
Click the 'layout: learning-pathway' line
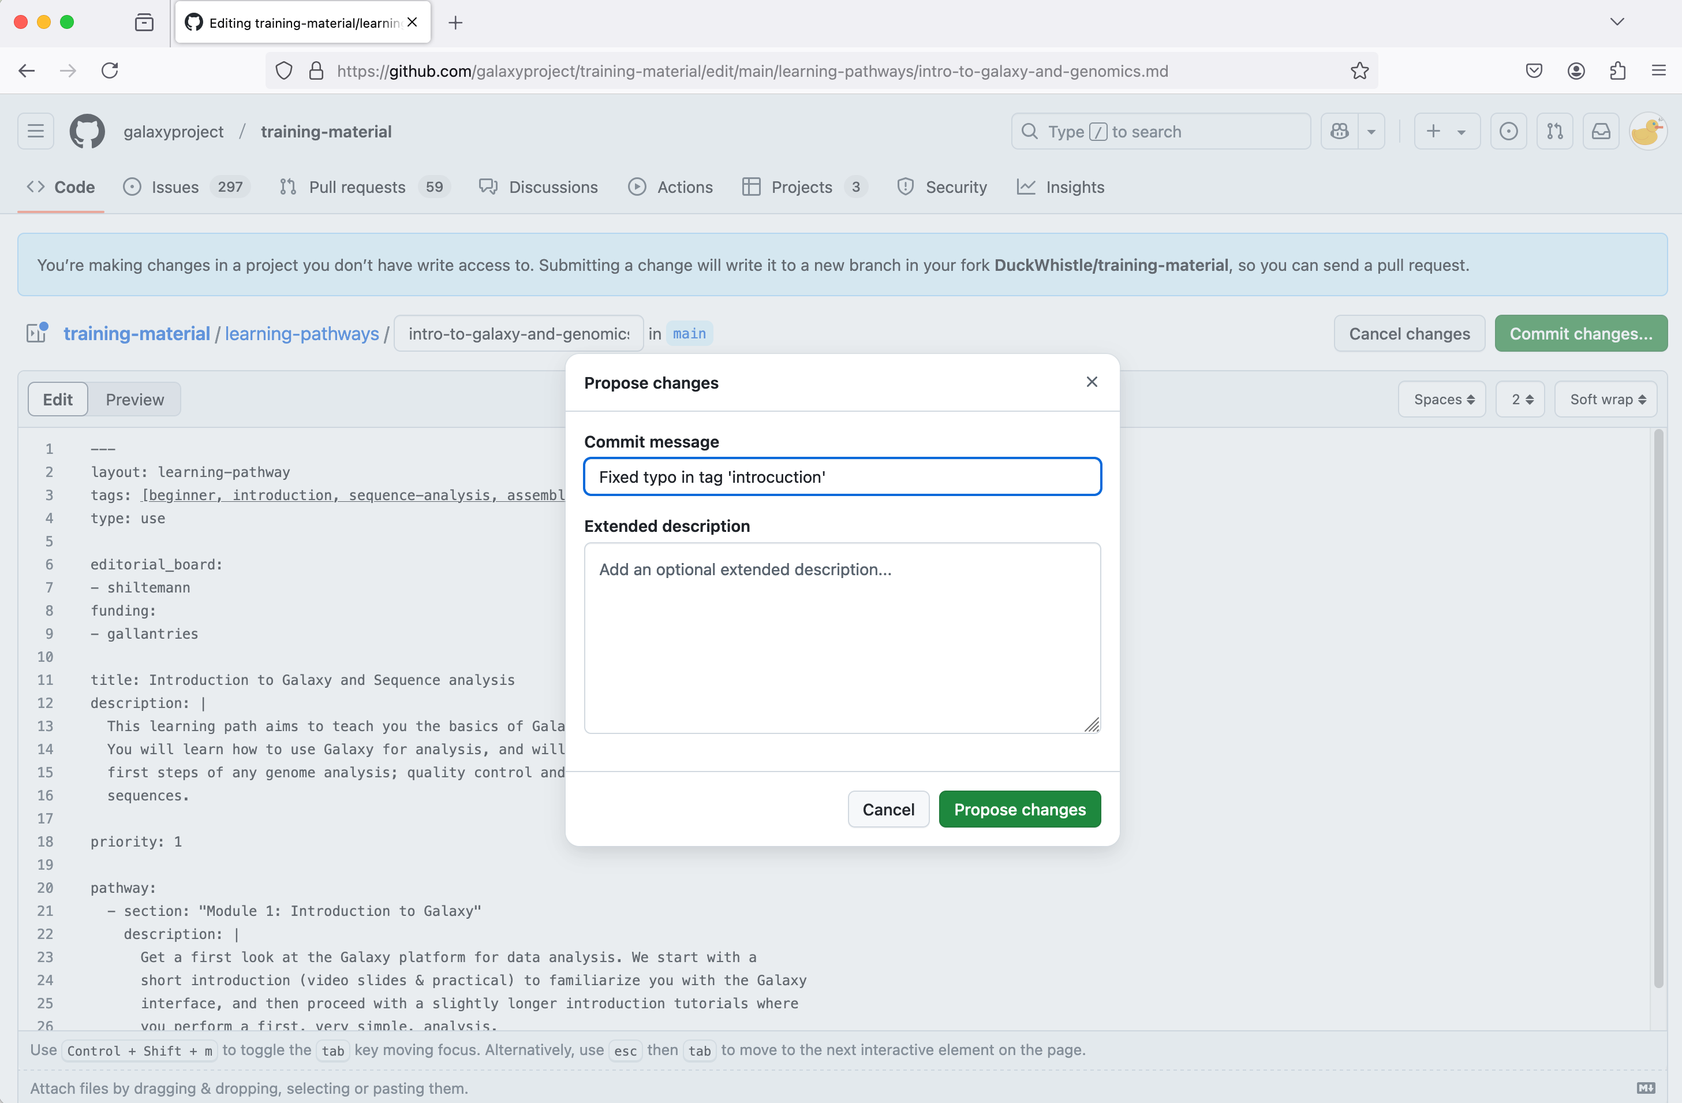(190, 472)
